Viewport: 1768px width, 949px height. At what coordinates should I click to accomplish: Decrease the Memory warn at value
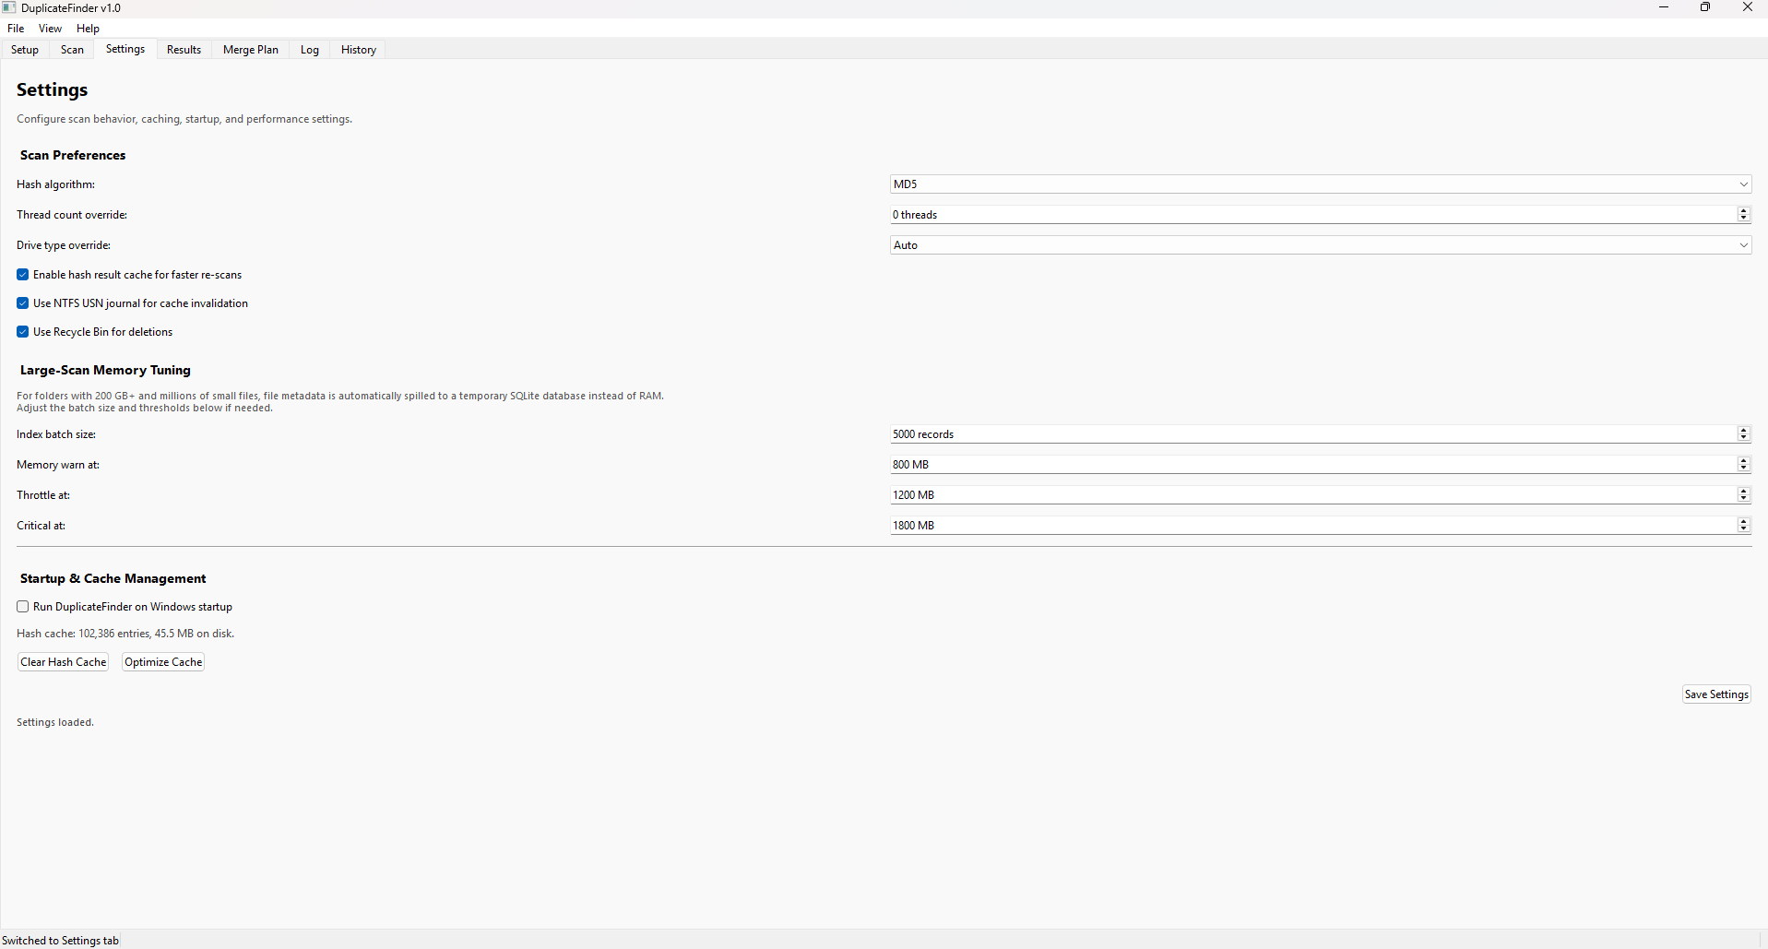pos(1743,469)
